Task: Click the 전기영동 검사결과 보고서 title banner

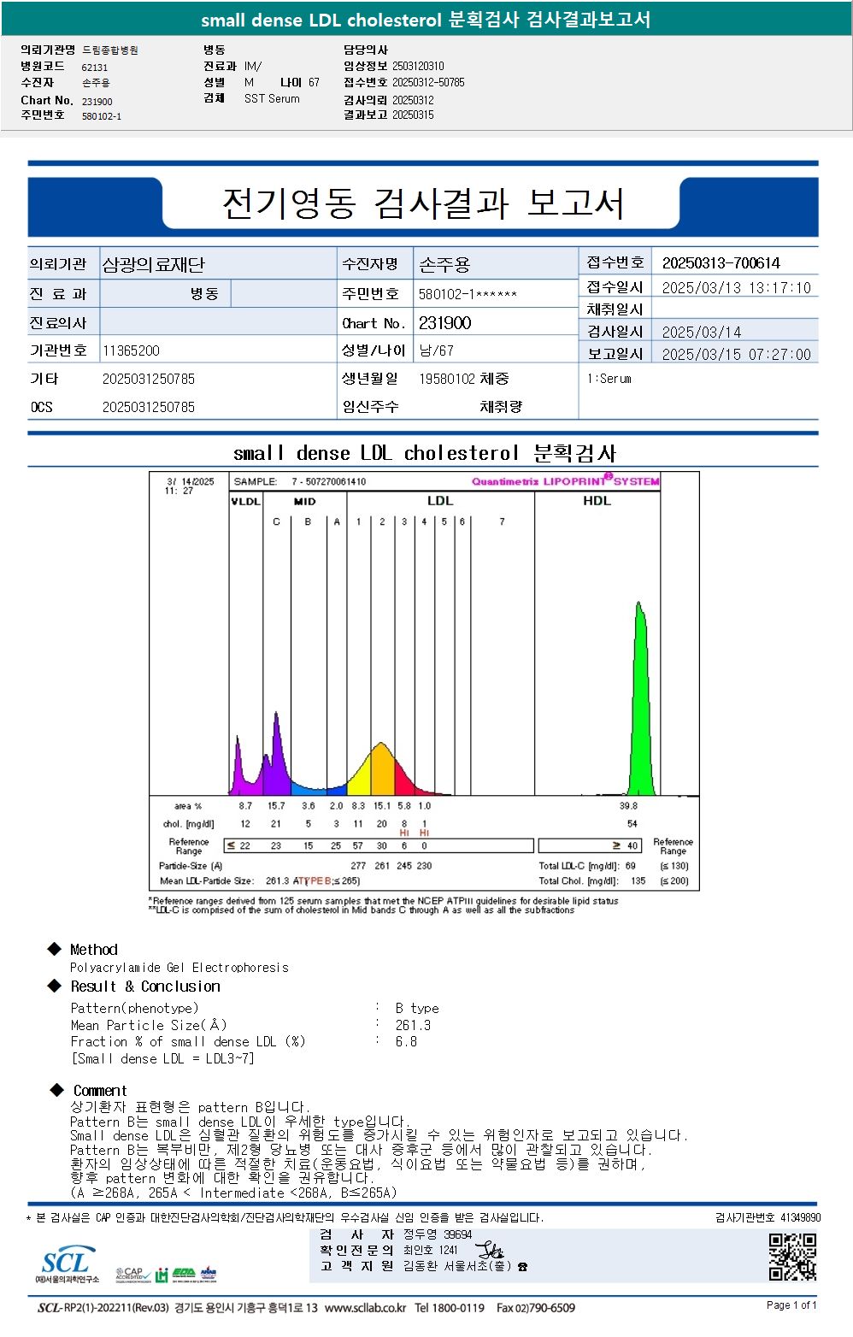Action: tap(422, 203)
